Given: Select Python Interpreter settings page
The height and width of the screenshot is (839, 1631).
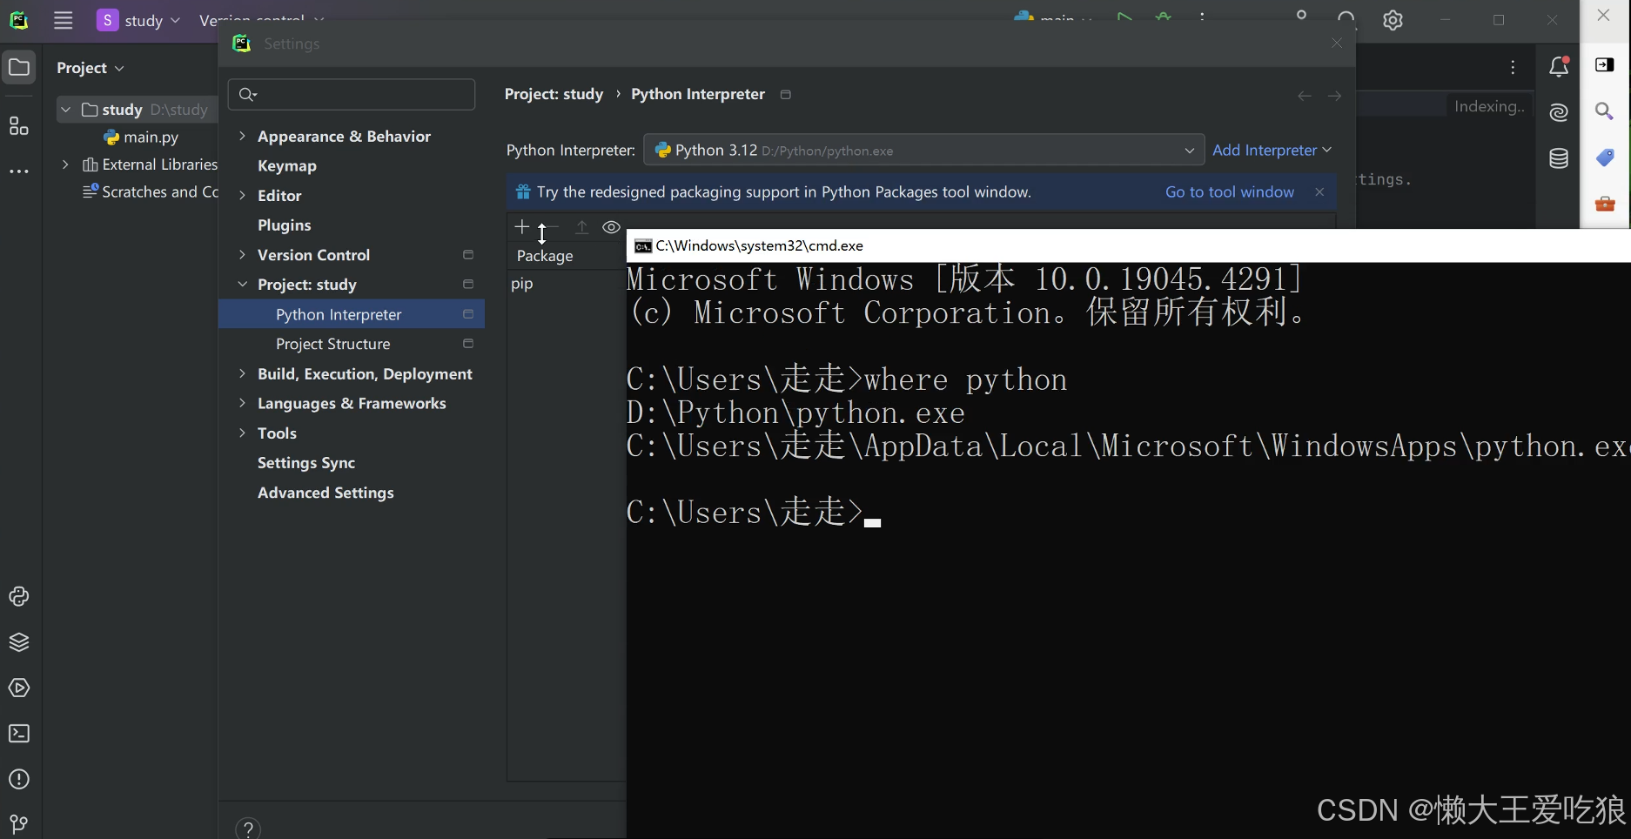Looking at the screenshot, I should coord(352,314).
